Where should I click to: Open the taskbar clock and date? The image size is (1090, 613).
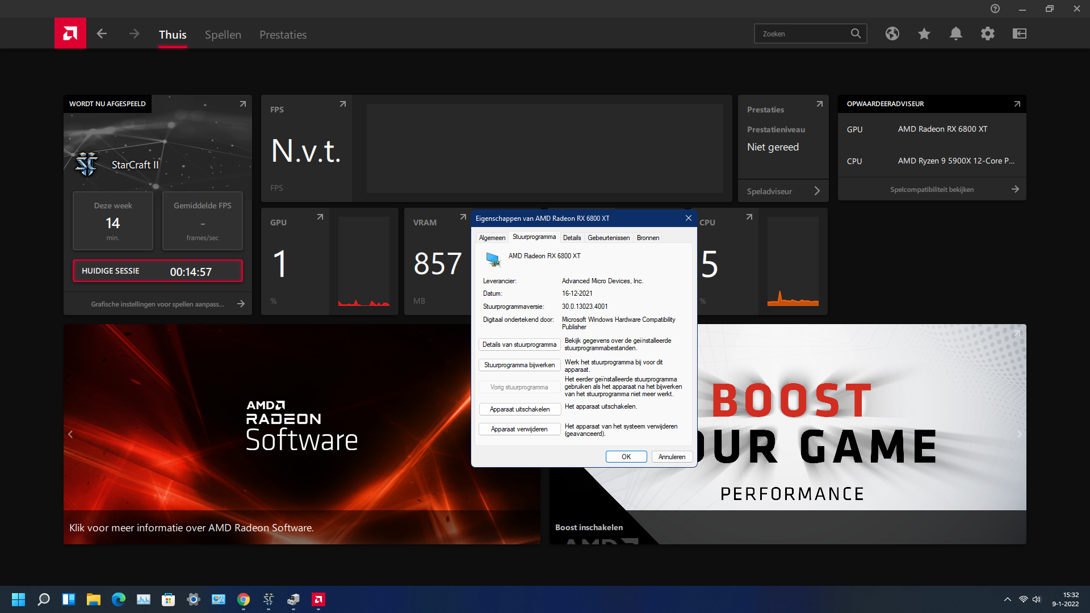click(x=1065, y=599)
